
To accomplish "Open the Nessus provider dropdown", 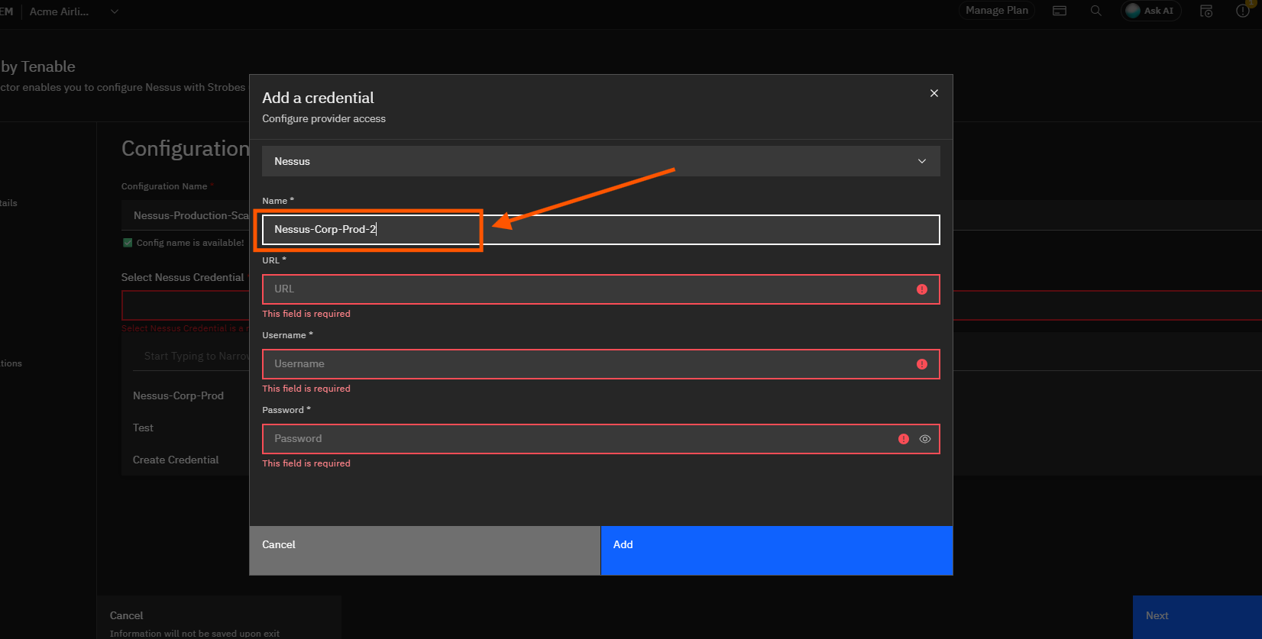I will [600, 161].
